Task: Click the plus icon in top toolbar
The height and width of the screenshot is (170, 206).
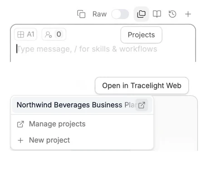Action: (x=188, y=14)
